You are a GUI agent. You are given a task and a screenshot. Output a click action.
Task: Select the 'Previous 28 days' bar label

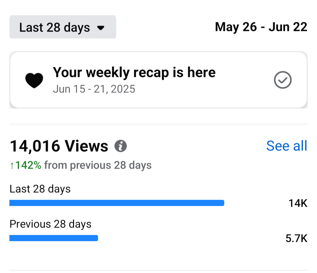tap(50, 224)
